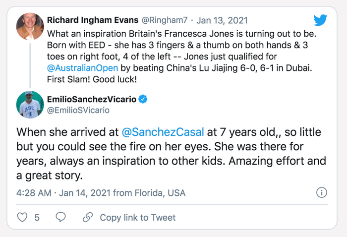Image resolution: width=347 pixels, height=237 pixels.
Task: Open Richard Ingham Evans' profile photo
Action: click(x=30, y=26)
